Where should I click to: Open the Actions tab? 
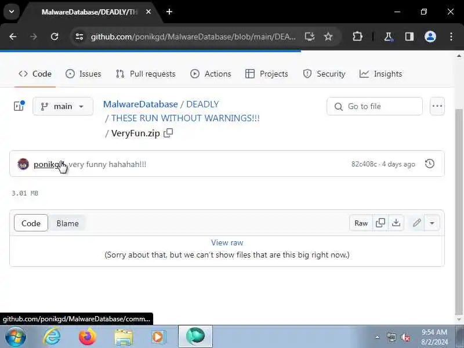click(x=211, y=74)
